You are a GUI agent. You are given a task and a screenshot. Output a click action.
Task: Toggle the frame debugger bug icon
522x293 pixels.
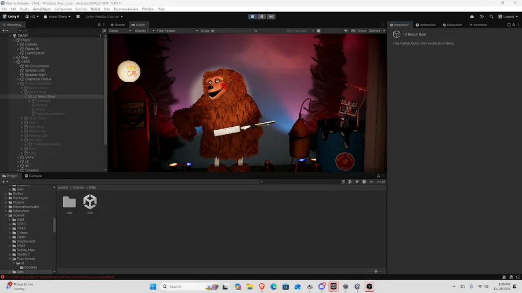(x=318, y=31)
